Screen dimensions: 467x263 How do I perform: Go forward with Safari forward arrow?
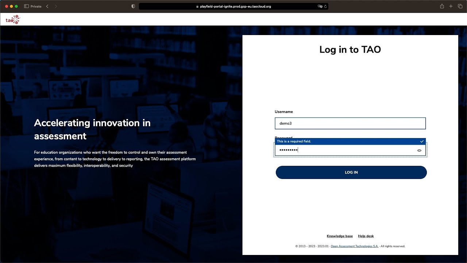(56, 6)
